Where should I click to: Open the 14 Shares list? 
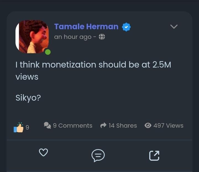click(x=123, y=125)
